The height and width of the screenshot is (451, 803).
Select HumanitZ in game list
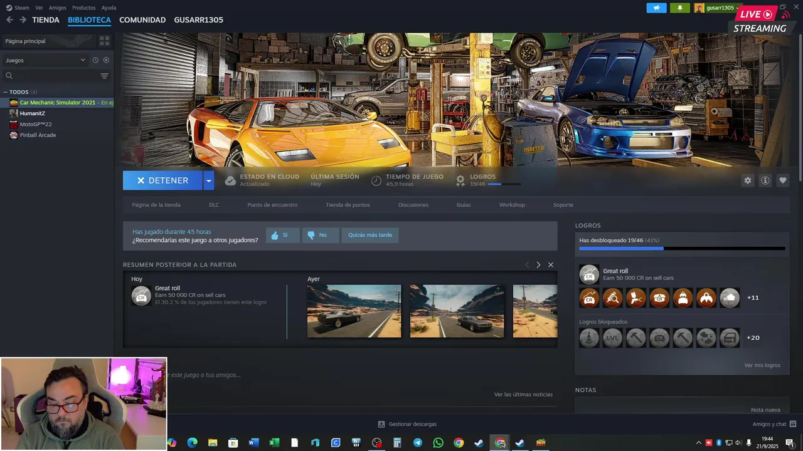point(33,113)
